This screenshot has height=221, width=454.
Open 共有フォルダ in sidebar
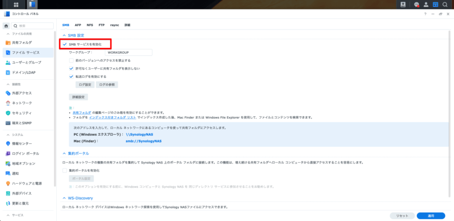(28, 43)
